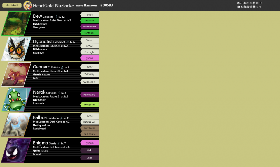The height and width of the screenshot is (167, 280).
Task: Toggle Balboa's greyed-out Rock Polish move
Action: click(x=89, y=128)
